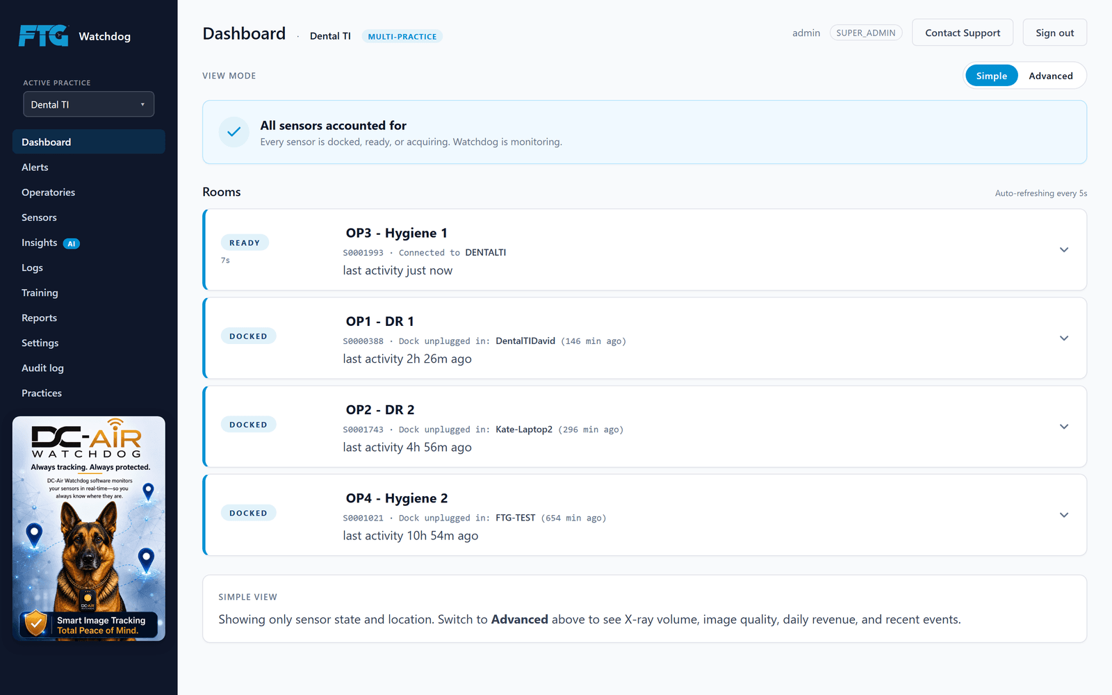This screenshot has height=695, width=1112.
Task: Click the 'SIMPLE VIEW' label
Action: [x=247, y=597]
